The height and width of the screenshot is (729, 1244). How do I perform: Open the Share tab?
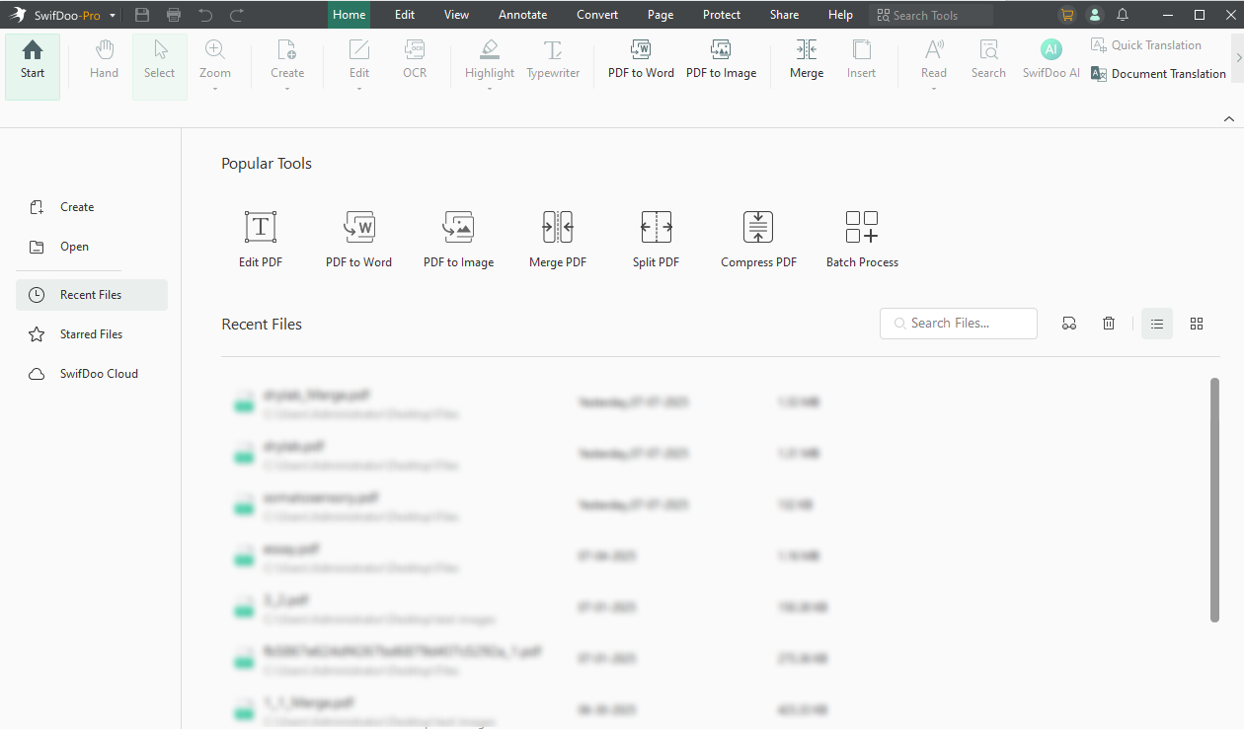tap(785, 15)
